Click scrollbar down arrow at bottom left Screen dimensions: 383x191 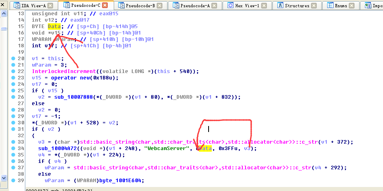click(x=3, y=178)
